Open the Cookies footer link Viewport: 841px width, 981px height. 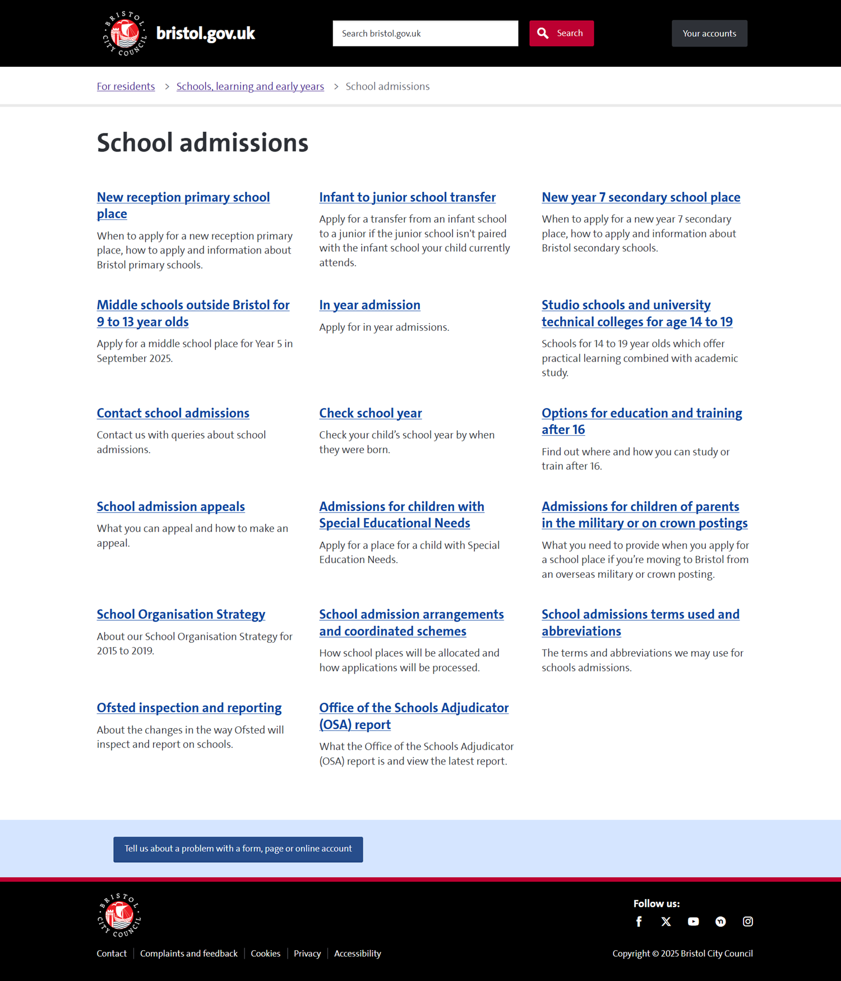pyautogui.click(x=265, y=954)
